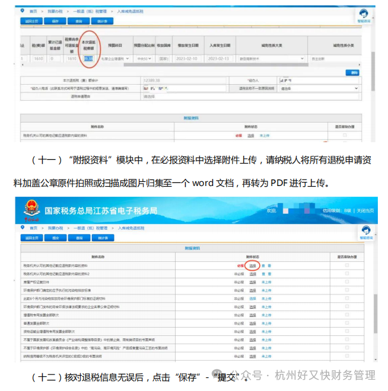This screenshot has width=388, height=391.
Task: Click the 经办人电话 input field
Action: (x=184, y=88)
